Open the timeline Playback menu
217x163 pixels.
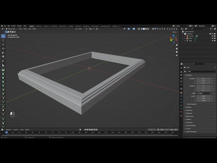9,129
